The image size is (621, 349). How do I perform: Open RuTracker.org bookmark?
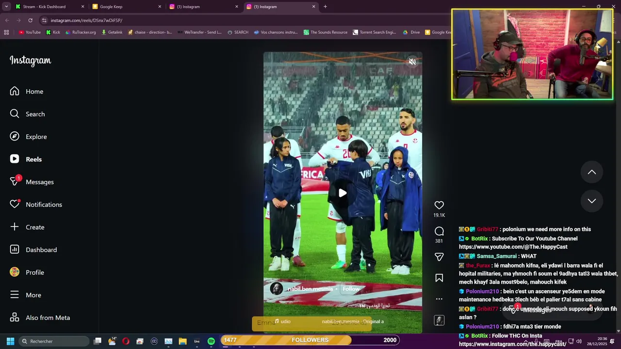[x=80, y=32]
